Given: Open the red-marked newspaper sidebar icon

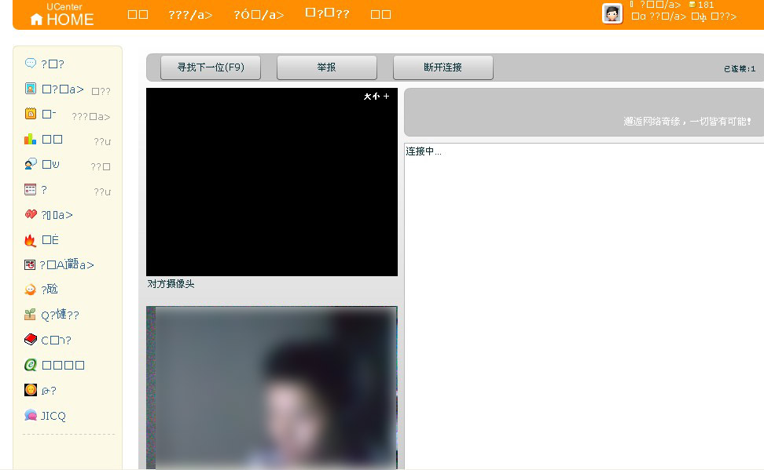Looking at the screenshot, I should (x=30, y=264).
